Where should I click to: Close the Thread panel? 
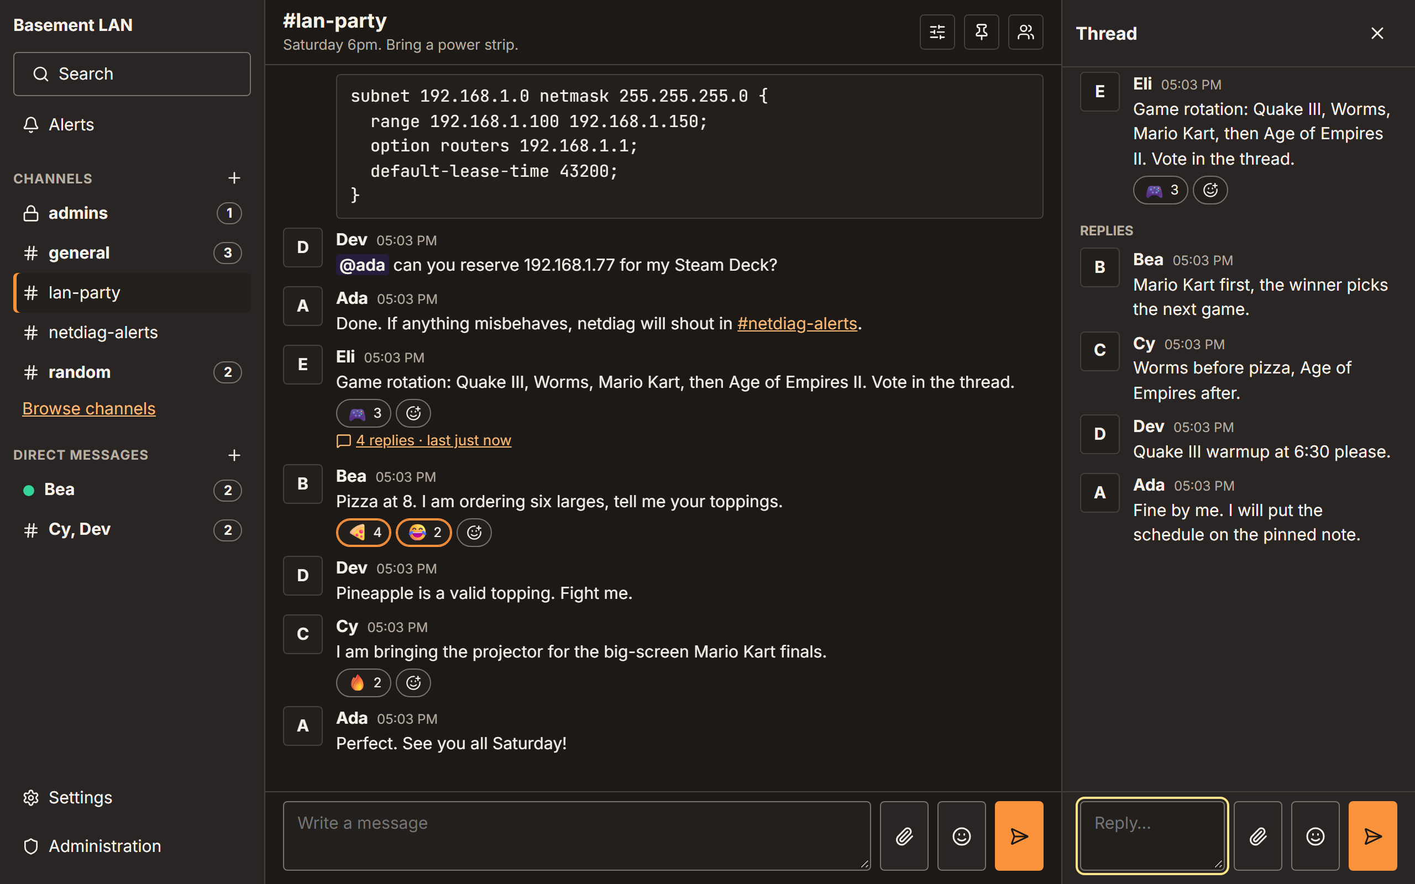coord(1377,33)
